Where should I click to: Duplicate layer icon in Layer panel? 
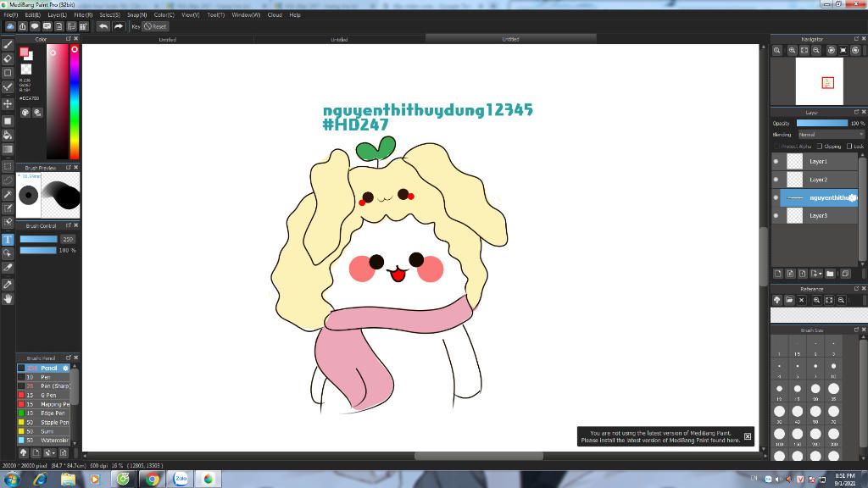[x=845, y=274]
